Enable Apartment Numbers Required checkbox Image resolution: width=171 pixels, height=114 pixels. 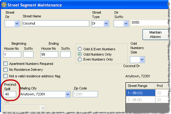6,64
